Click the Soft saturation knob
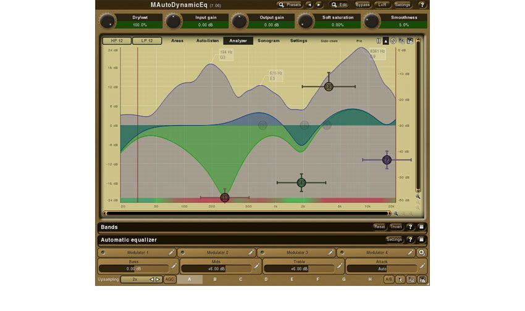The height and width of the screenshot is (311, 525). 305,22
